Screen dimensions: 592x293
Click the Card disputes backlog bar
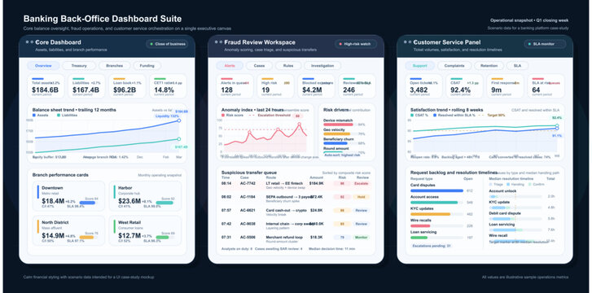point(436,191)
